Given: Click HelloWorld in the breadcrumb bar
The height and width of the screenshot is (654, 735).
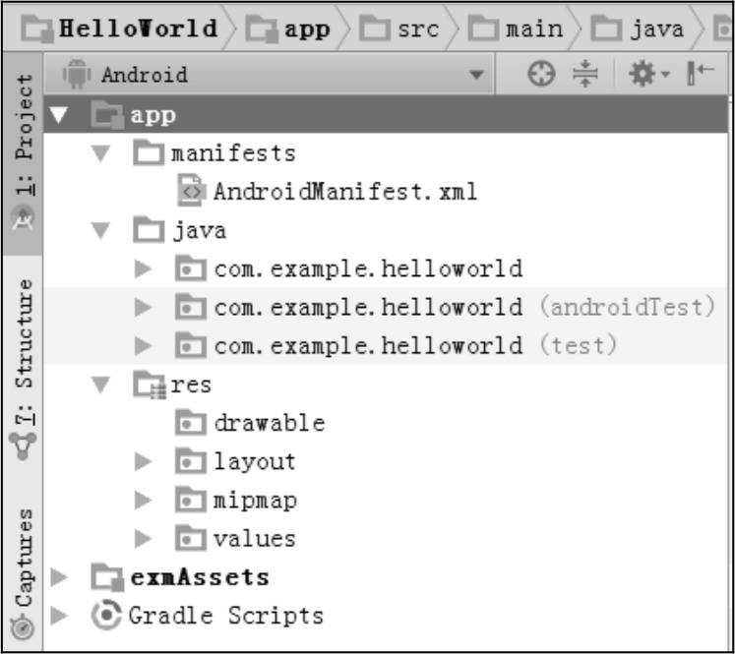Looking at the screenshot, I should tap(138, 28).
